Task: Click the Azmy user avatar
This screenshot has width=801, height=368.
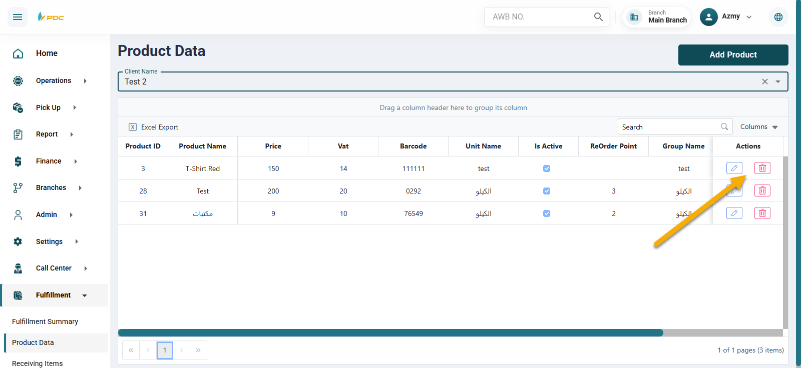Action: coord(709,17)
